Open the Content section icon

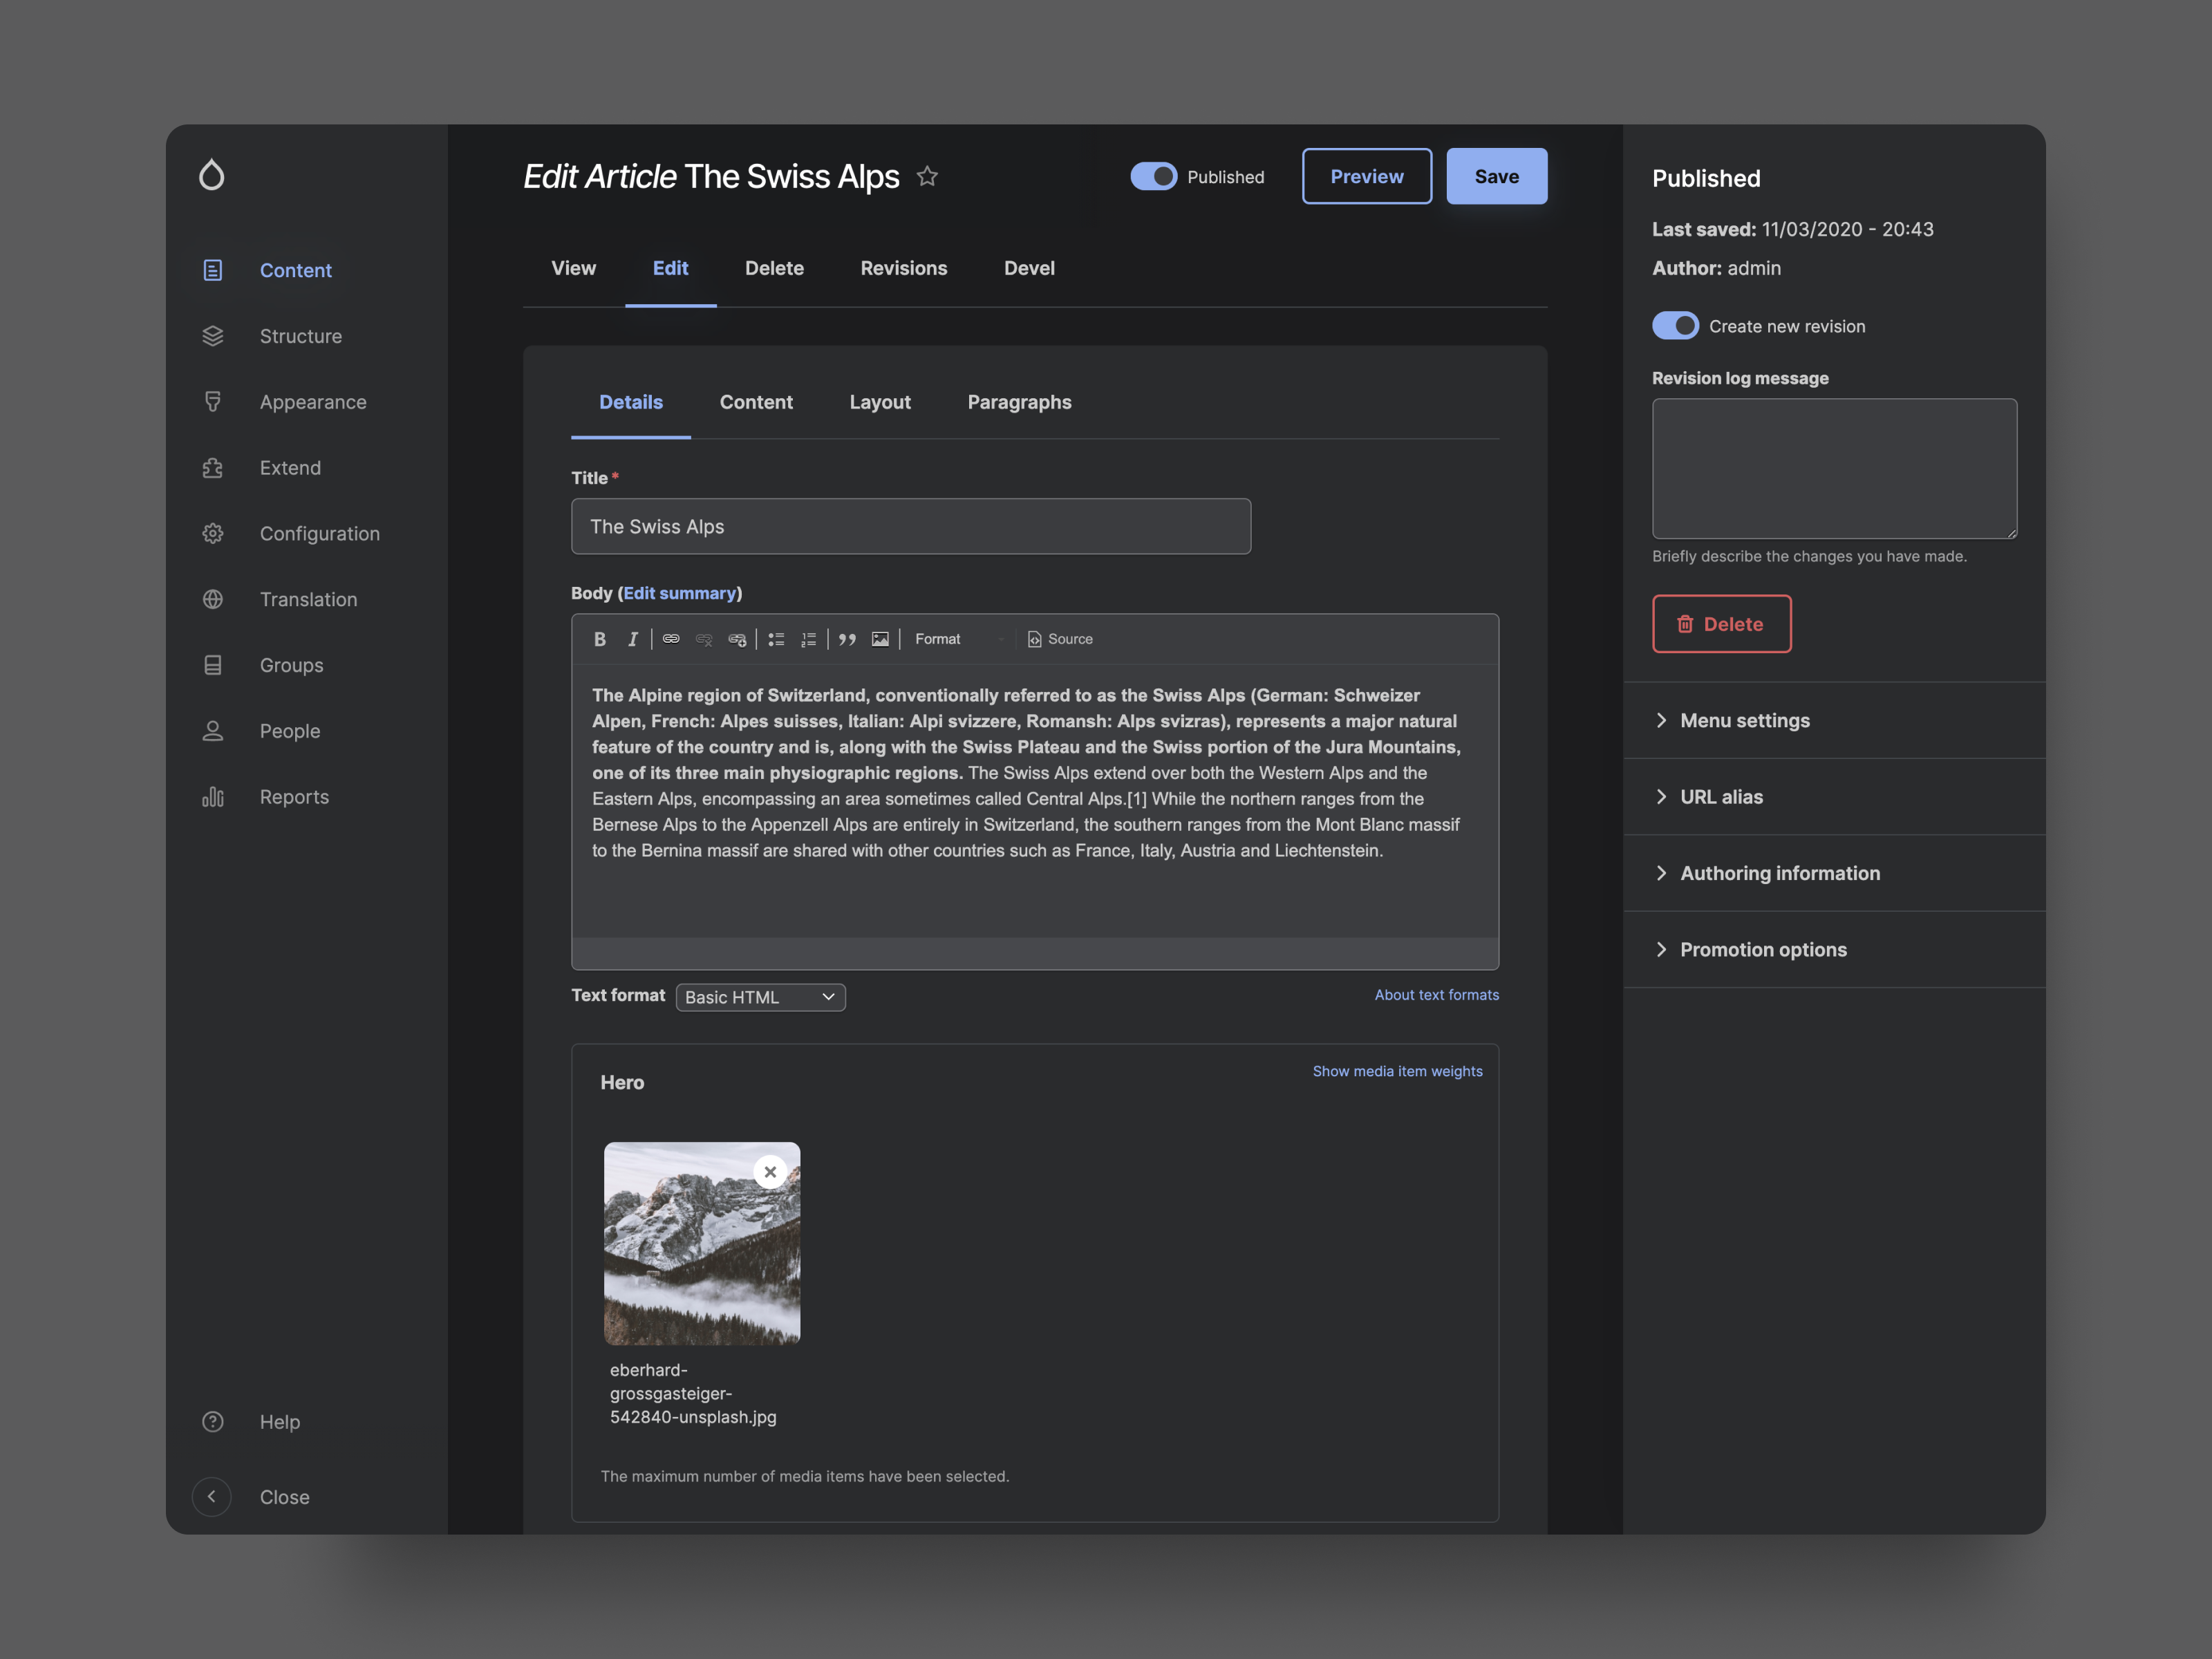213,270
